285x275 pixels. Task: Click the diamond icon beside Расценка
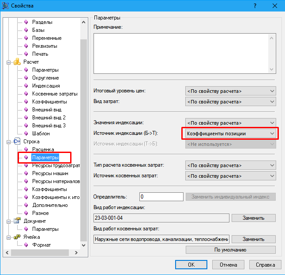(x=26, y=149)
